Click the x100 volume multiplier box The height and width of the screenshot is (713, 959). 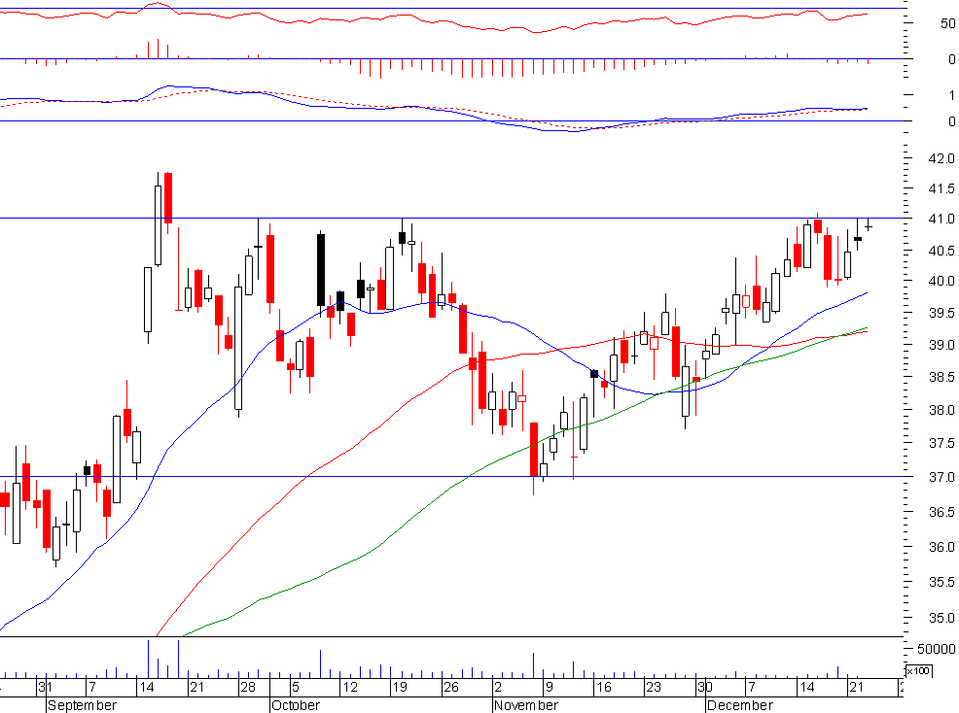[917, 671]
